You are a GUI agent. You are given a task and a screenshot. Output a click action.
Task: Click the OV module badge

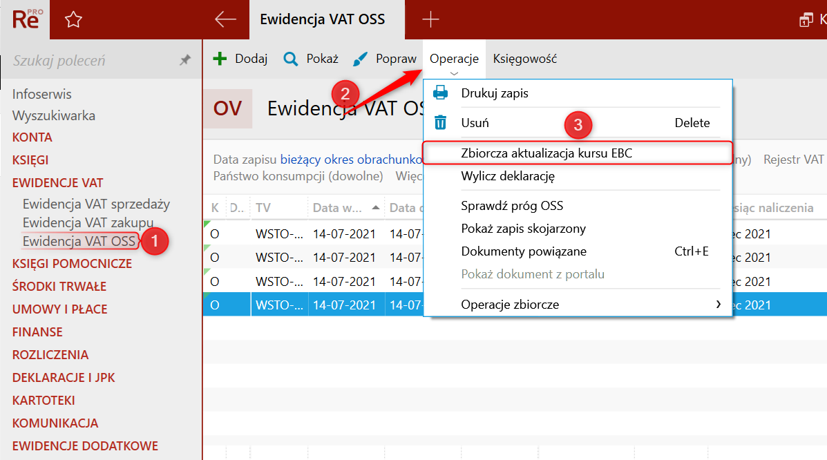pos(227,108)
